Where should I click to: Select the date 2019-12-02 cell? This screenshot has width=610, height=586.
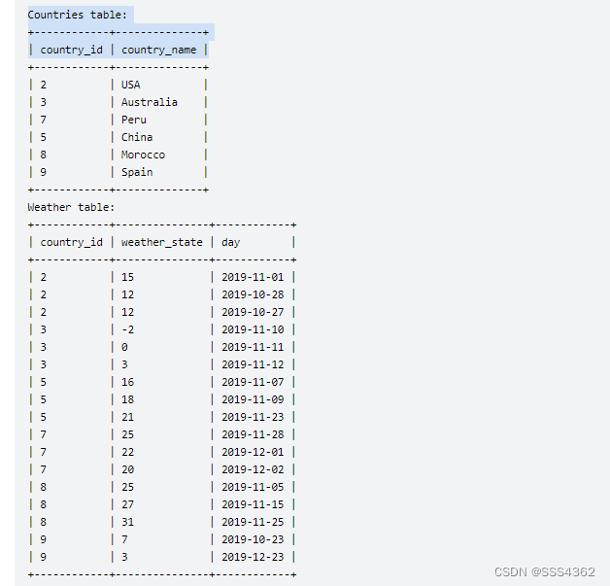pyautogui.click(x=253, y=469)
